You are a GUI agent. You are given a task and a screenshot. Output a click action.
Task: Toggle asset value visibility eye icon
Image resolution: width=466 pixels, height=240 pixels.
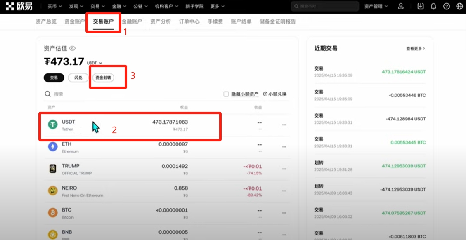(x=72, y=48)
